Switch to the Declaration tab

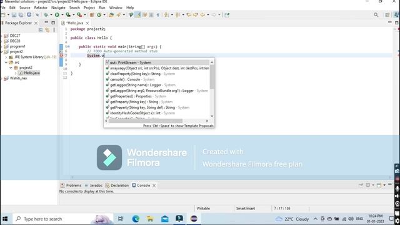tap(117, 185)
